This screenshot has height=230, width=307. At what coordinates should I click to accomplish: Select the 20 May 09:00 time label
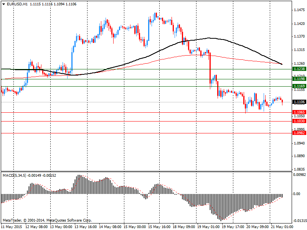(x=257, y=227)
